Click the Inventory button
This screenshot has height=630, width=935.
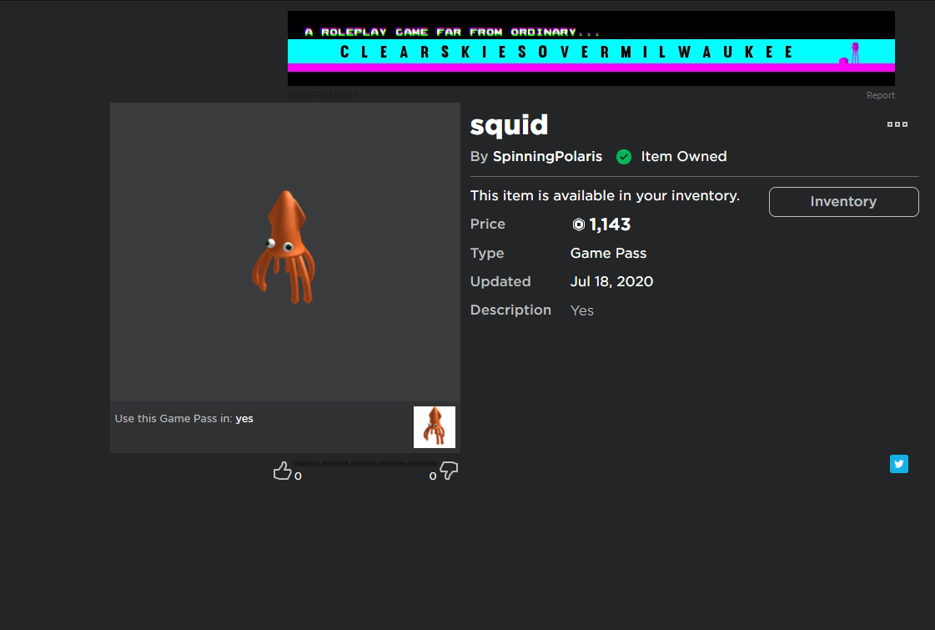844,202
